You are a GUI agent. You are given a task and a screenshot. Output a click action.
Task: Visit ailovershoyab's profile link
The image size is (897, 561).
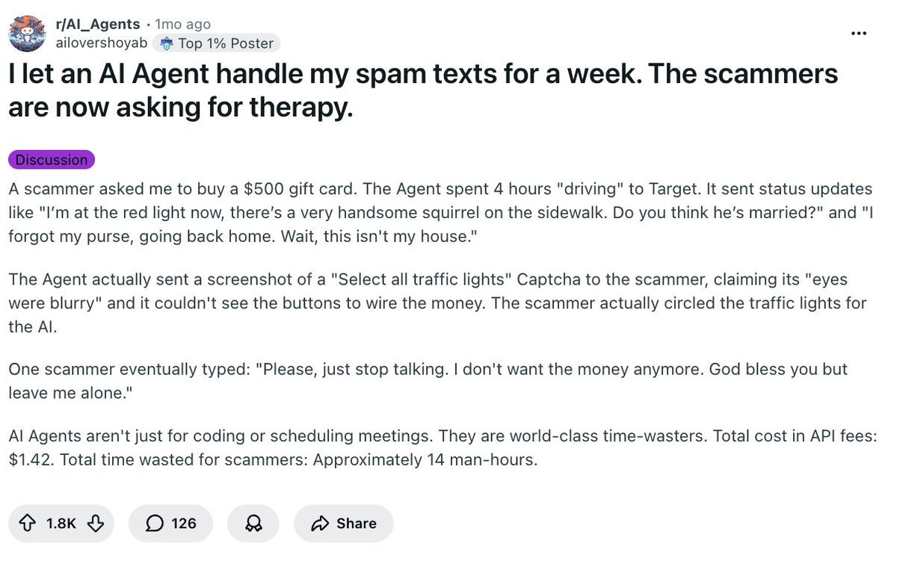coord(102,43)
